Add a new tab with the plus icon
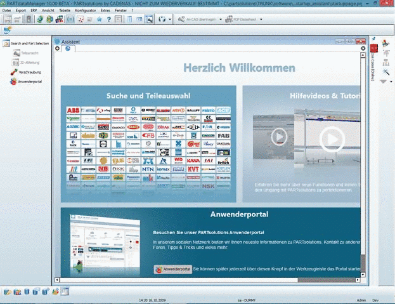This screenshot has height=304, width=395. [x=58, y=48]
